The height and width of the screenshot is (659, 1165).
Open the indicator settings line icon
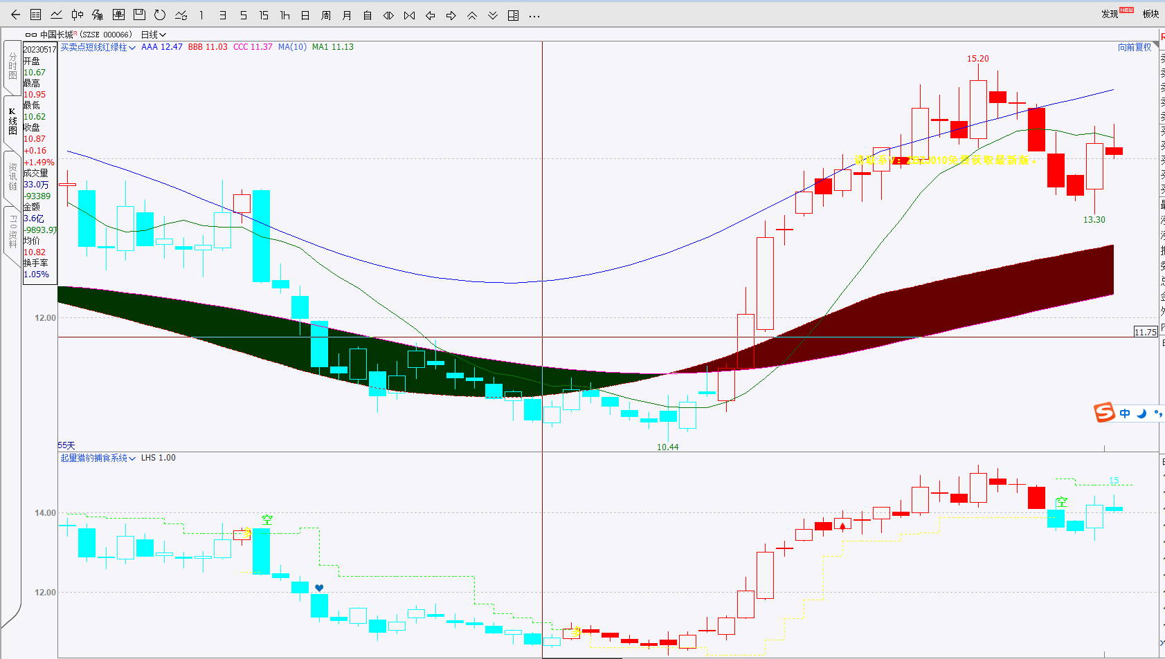[x=181, y=15]
